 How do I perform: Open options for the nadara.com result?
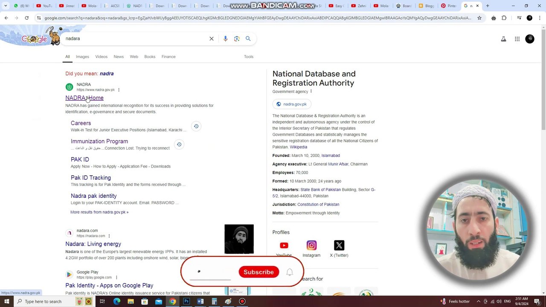coord(109,236)
